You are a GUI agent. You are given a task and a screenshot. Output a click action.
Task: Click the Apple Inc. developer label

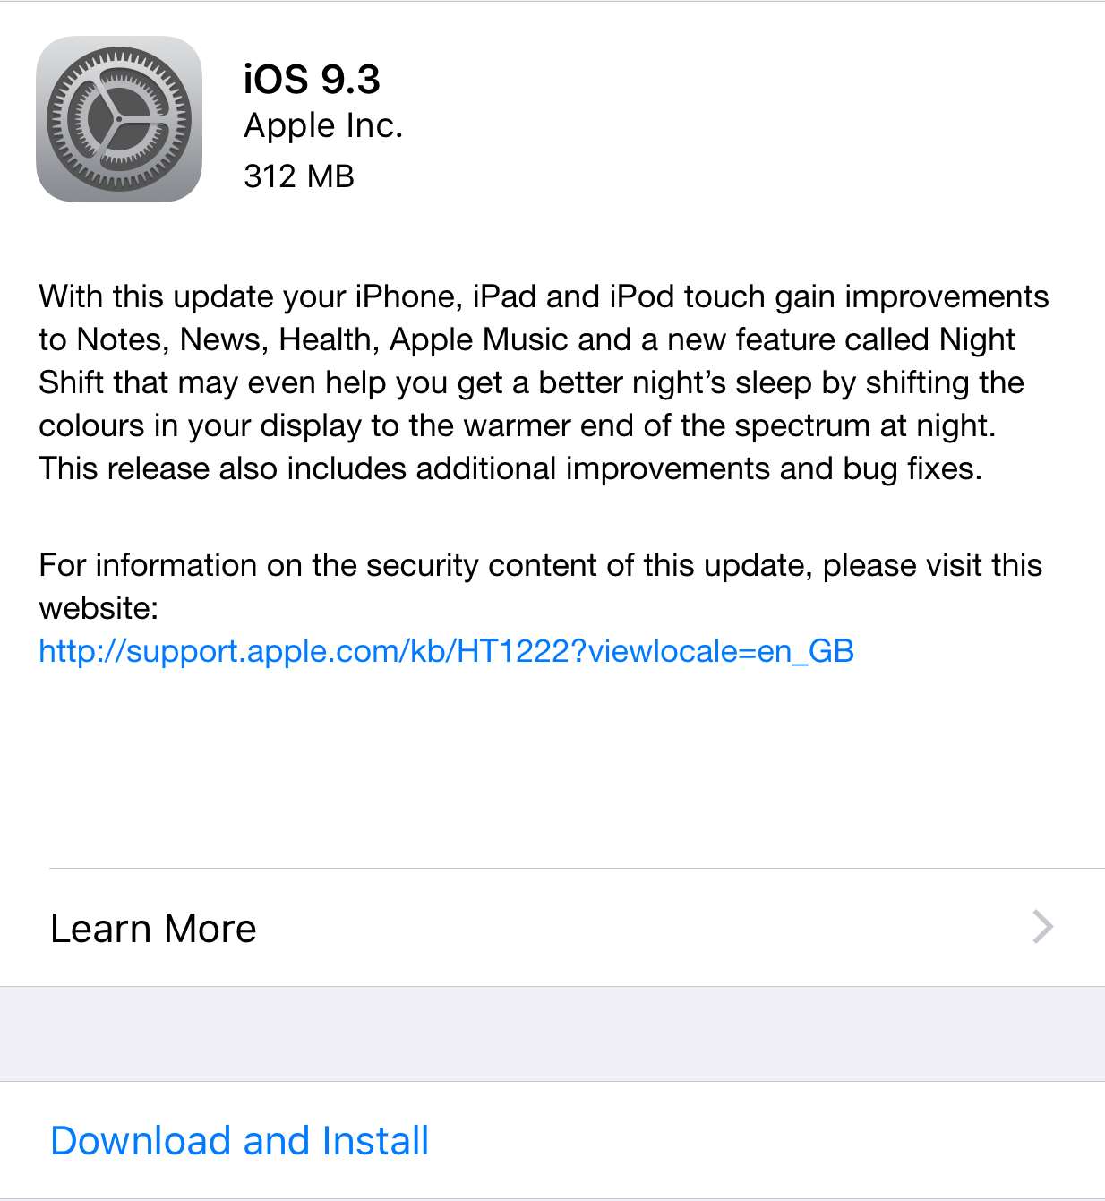click(323, 126)
